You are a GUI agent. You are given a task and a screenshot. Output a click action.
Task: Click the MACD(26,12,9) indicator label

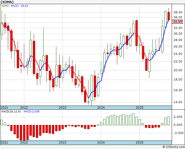pyautogui.click(x=11, y=112)
